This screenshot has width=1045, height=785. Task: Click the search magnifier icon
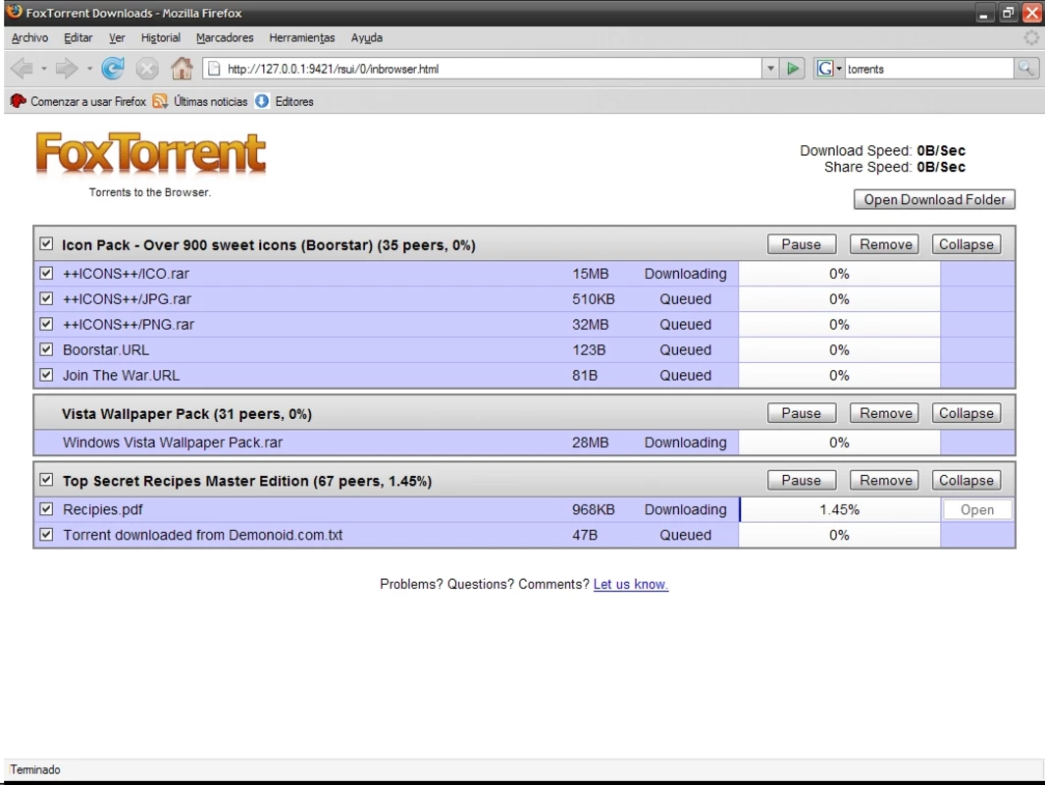1025,68
